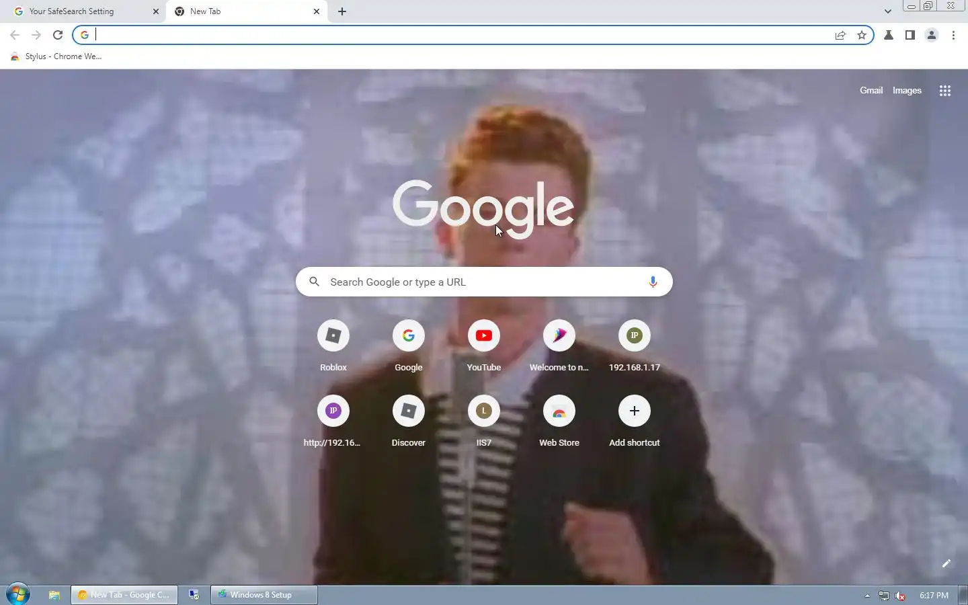This screenshot has width=968, height=605.
Task: Open the network tray icon
Action: point(884,596)
